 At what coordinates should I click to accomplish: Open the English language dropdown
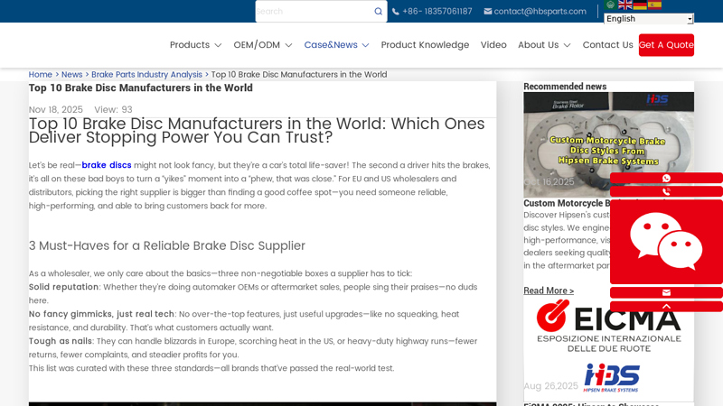coord(649,19)
